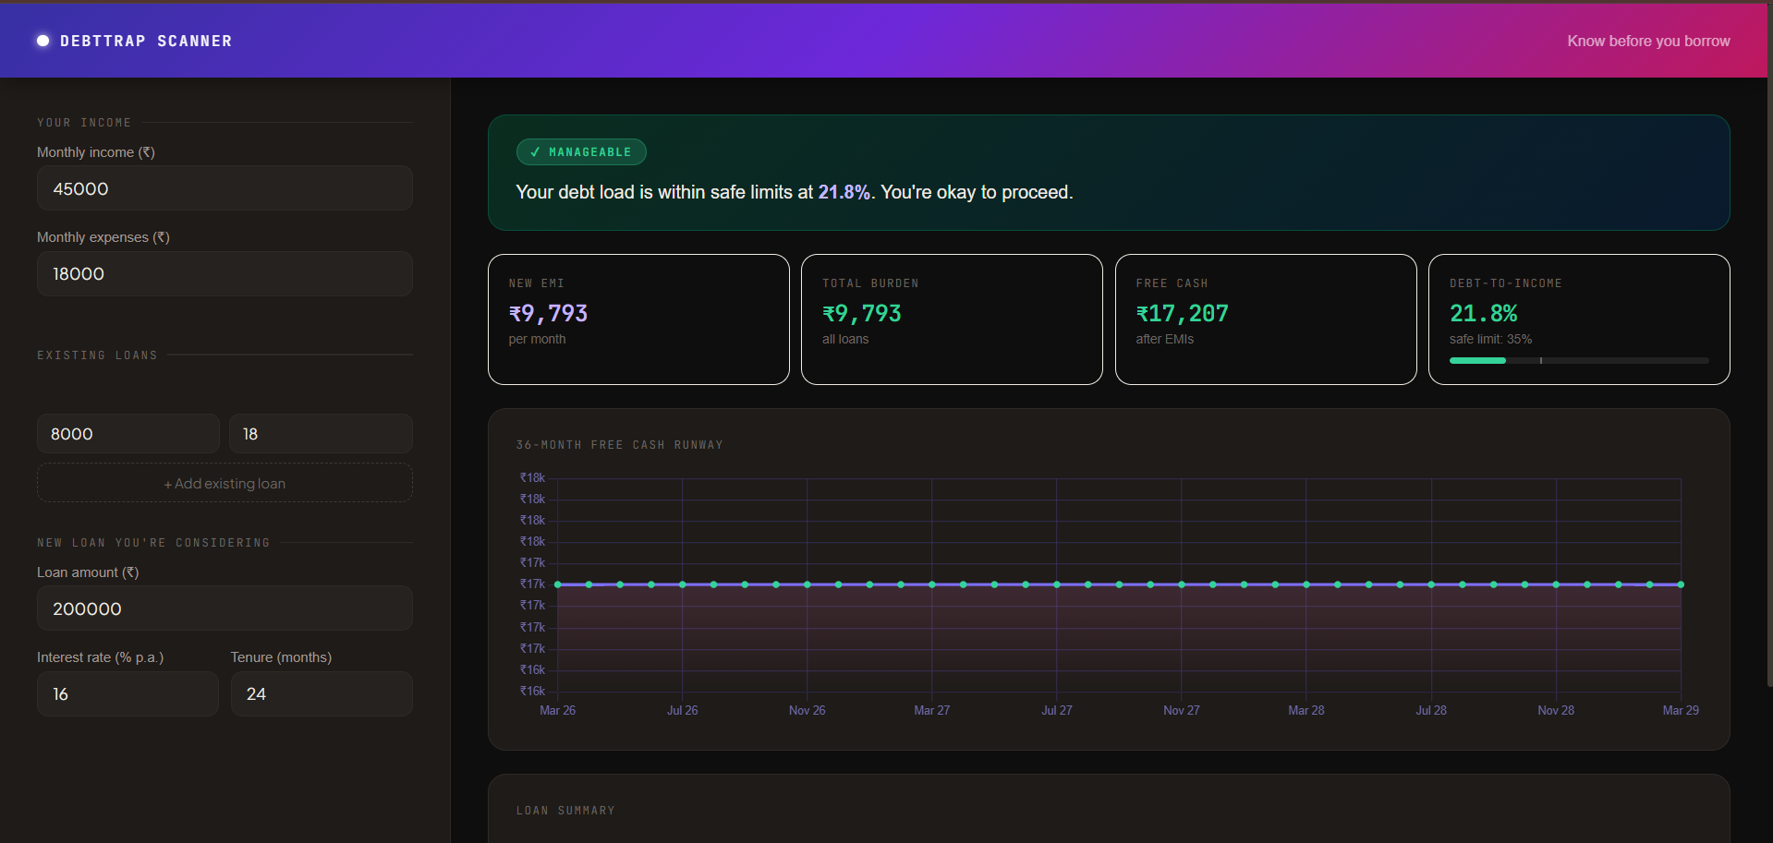
Task: Click the 21.8% figure in the status message
Action: (844, 192)
